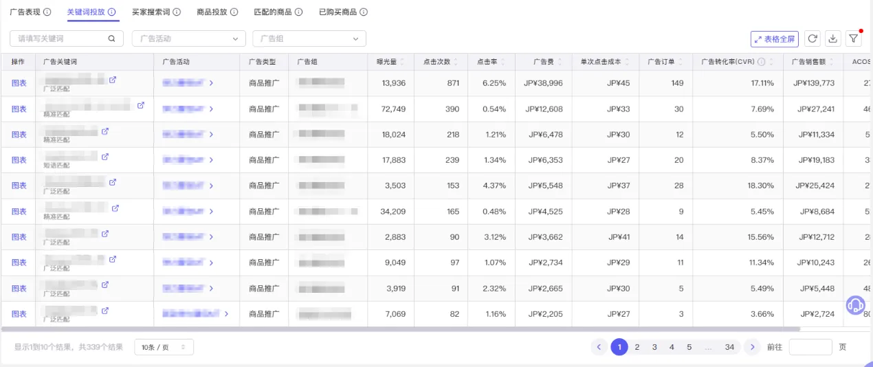The image size is (873, 367).
Task: Open keyword external link in 18,024 row
Action: tap(105, 131)
